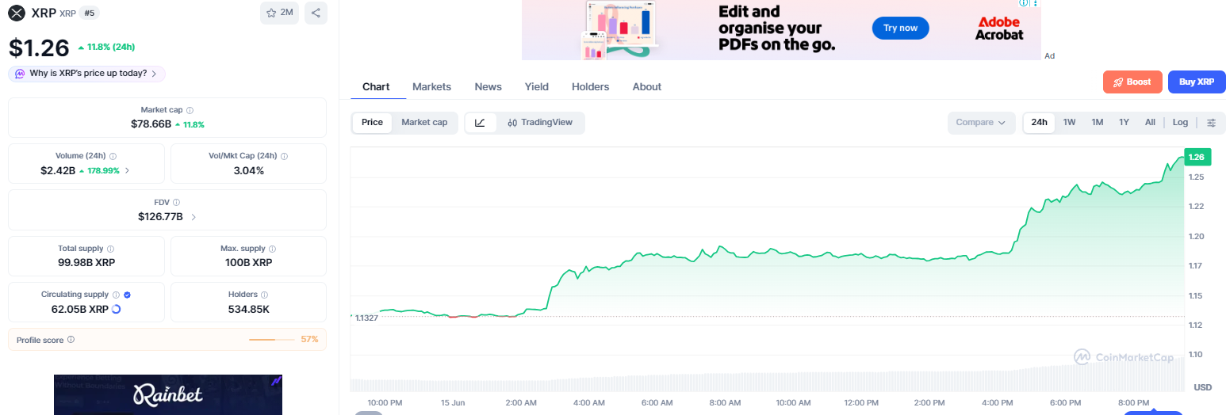Click the circulating supply progress ring icon
The width and height of the screenshot is (1226, 415).
coord(117,309)
